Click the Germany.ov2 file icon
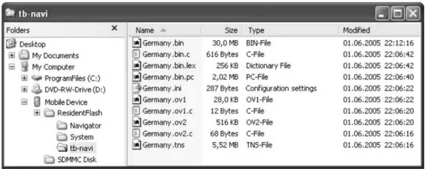The height and width of the screenshot is (169, 425). pyautogui.click(x=137, y=122)
